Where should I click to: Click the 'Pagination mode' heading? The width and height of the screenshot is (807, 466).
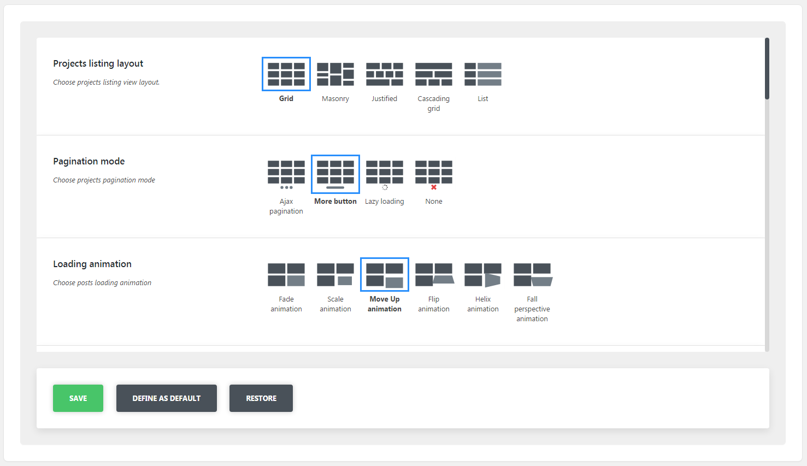[x=89, y=161]
